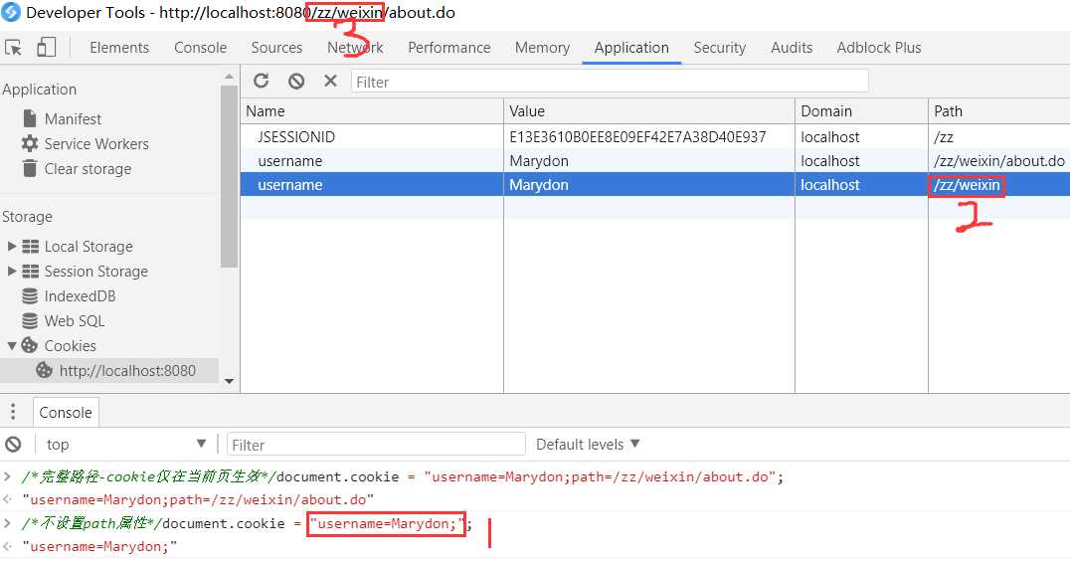1070x562 pixels.
Task: Click the console Filter input field
Action: [376, 445]
